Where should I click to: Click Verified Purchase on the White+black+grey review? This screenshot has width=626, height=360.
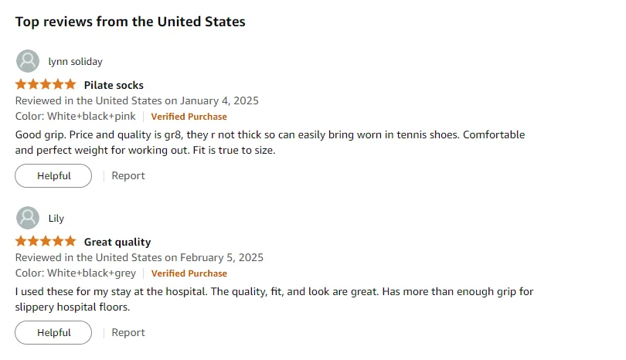tap(189, 273)
